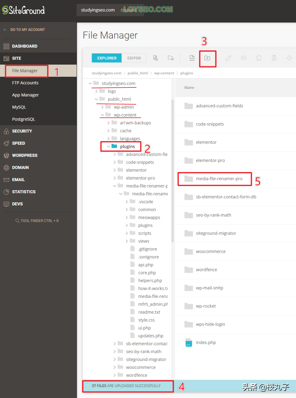
Task: Select readme.txt in the folder tree
Action: pyautogui.click(x=149, y=312)
